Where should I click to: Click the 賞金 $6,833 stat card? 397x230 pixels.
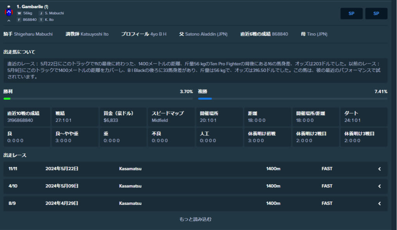[x=123, y=117]
